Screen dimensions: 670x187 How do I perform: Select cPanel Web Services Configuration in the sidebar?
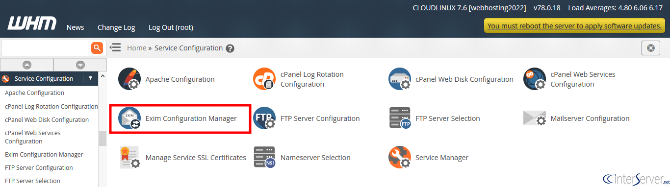(x=33, y=137)
